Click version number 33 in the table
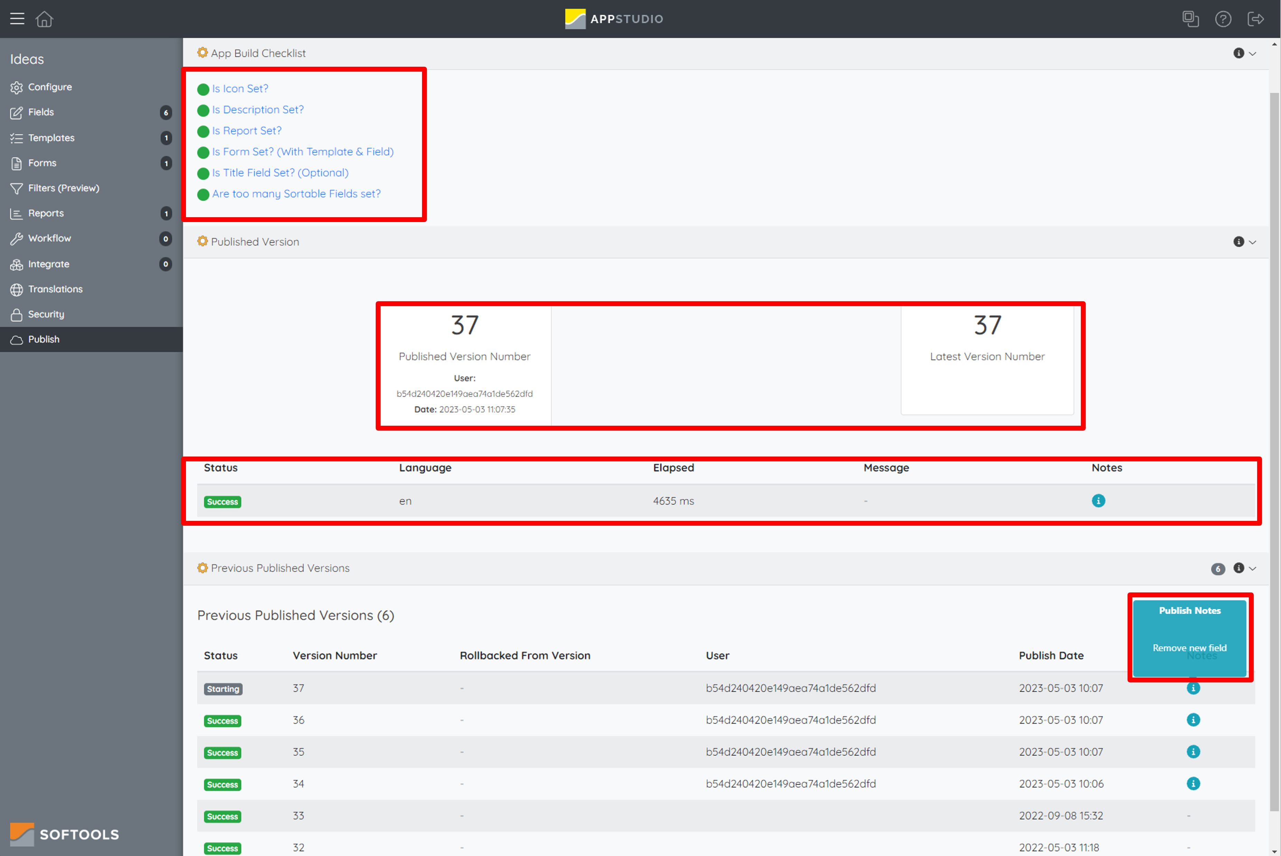 click(x=298, y=816)
